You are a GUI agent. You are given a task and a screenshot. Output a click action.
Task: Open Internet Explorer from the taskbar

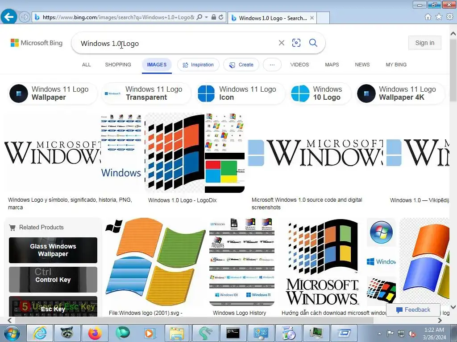(40, 333)
